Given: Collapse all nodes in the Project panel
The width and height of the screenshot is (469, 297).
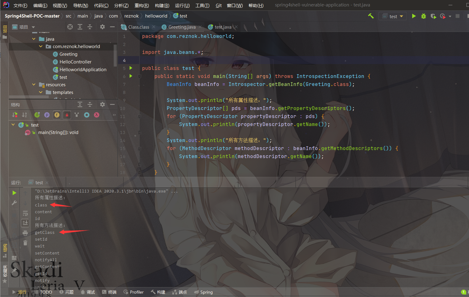Looking at the screenshot, I should point(90,27).
